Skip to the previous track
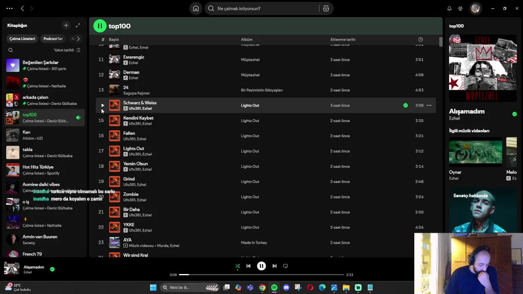 [x=248, y=266]
